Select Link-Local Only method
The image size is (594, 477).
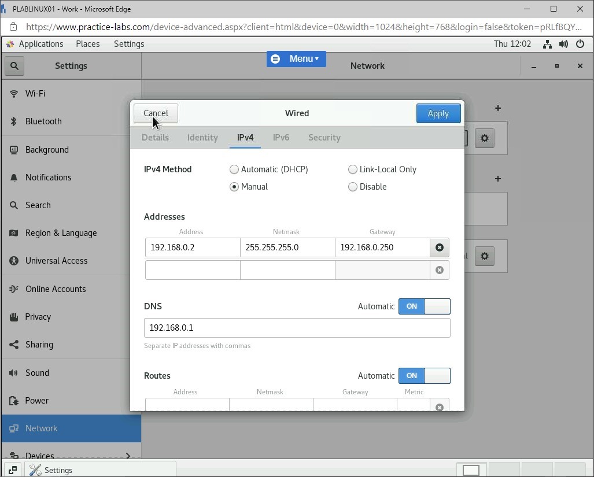353,169
